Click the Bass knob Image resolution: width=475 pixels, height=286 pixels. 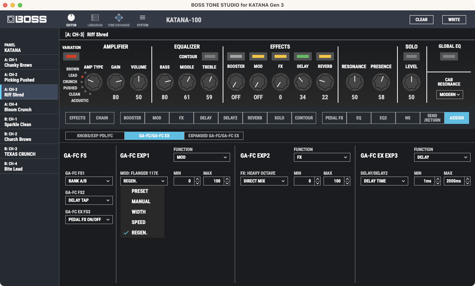[x=165, y=82]
